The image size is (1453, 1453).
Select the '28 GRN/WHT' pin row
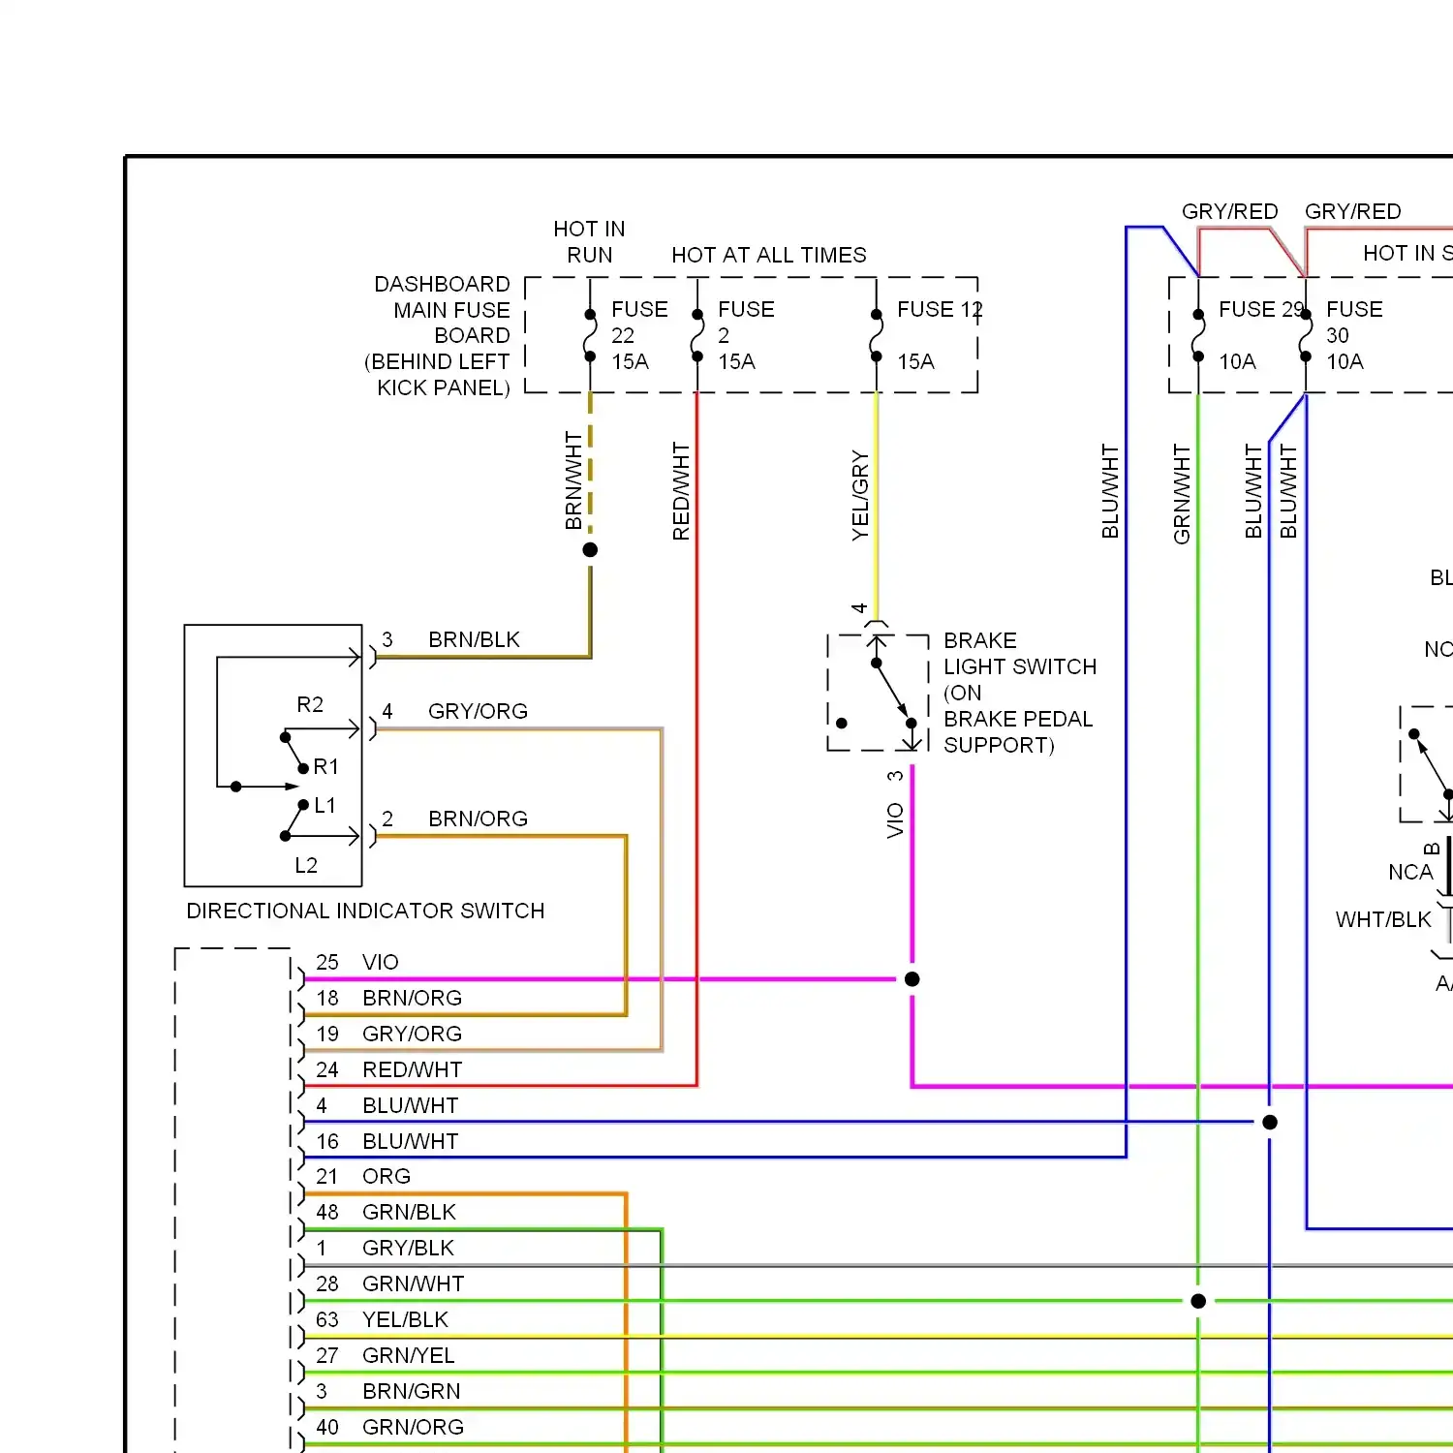(389, 1283)
